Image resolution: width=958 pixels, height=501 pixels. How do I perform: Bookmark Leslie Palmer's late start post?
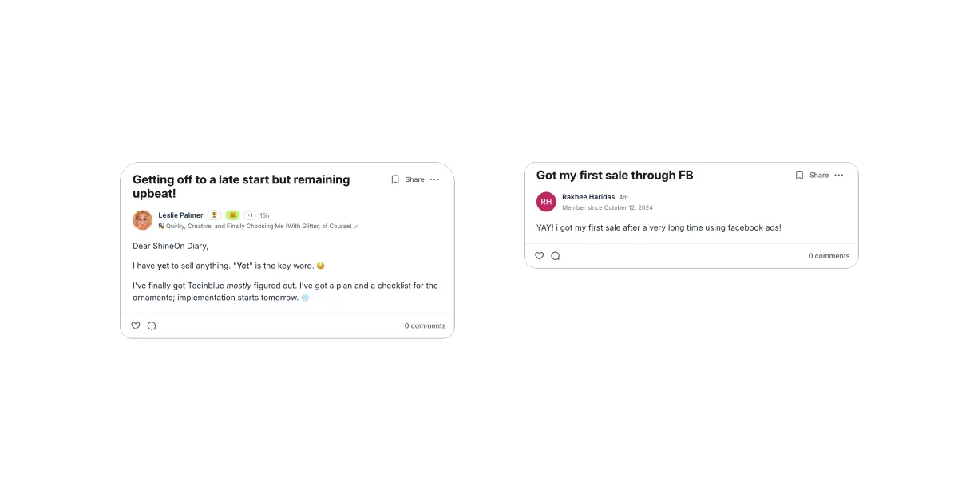[394, 179]
